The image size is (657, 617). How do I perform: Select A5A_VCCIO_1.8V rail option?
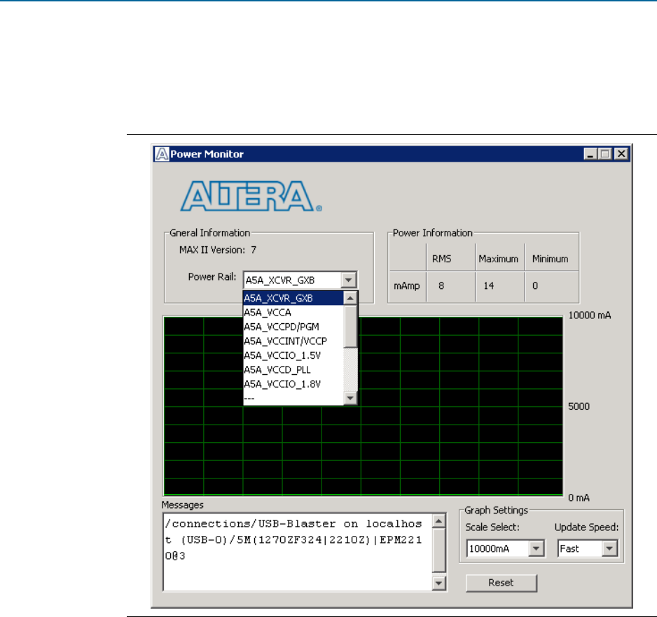pyautogui.click(x=293, y=383)
